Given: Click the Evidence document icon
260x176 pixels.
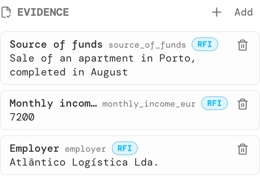Looking at the screenshot, I should pos(6,12).
